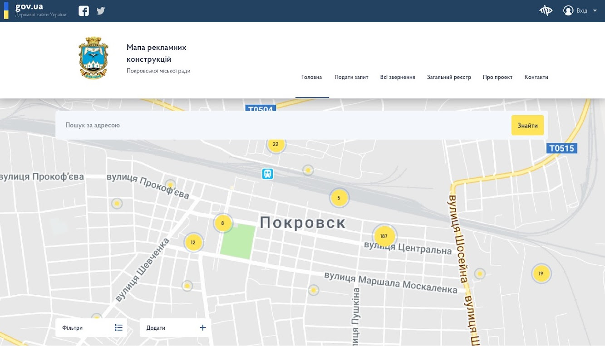Select single marker right of train station
The width and height of the screenshot is (605, 346).
308,171
